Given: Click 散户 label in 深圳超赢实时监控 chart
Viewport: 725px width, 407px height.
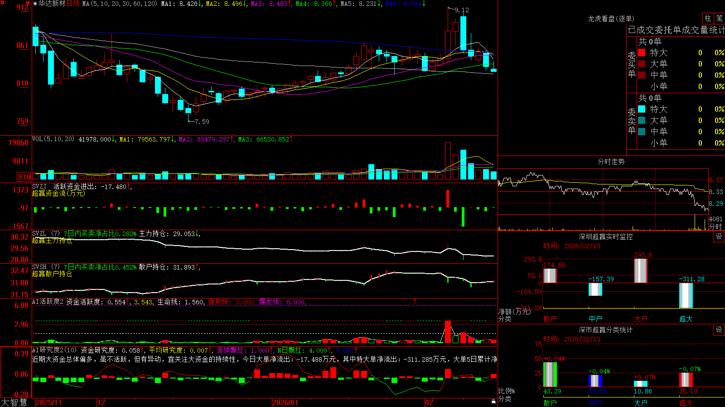Looking at the screenshot, I should (550, 319).
